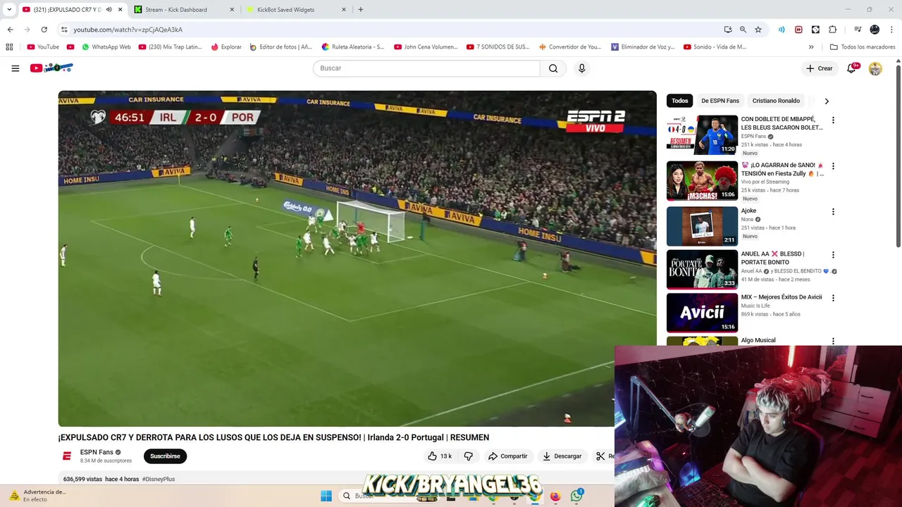
Task: Open options for the Mbappé video
Action: pyautogui.click(x=833, y=120)
